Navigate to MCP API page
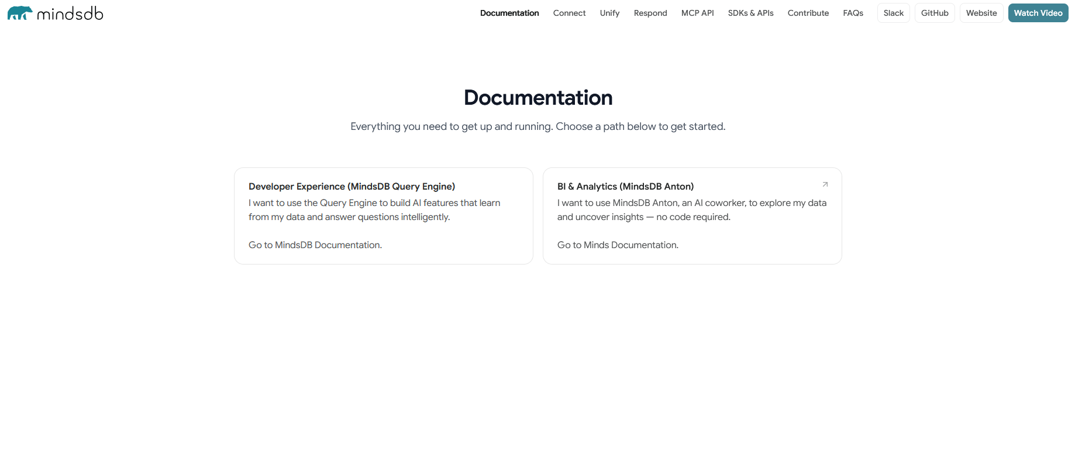Viewport: 1075px width, 460px height. point(697,13)
